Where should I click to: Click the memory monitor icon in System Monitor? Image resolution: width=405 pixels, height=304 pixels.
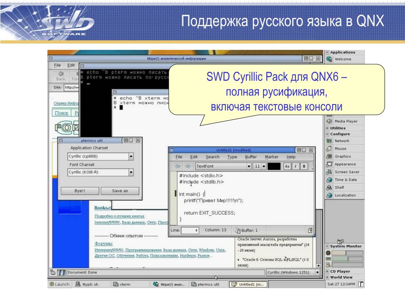point(328,259)
